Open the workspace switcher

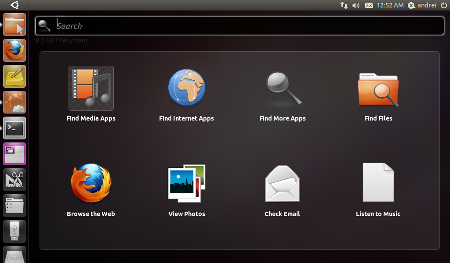coord(15,154)
